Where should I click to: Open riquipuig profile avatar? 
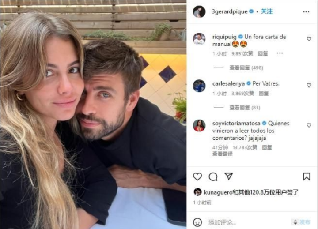tap(199, 39)
